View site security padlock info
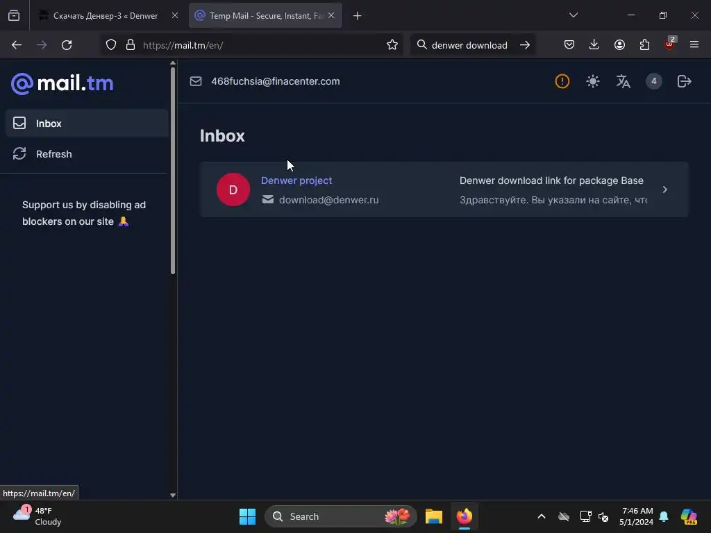The height and width of the screenshot is (533, 711). tap(131, 45)
